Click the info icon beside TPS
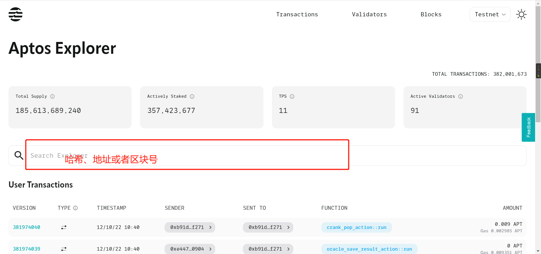The width and height of the screenshot is (541, 254). 292,96
